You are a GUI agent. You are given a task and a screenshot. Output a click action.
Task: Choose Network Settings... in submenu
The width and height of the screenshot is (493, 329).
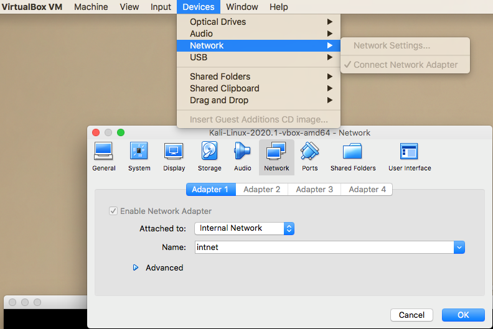click(x=405, y=45)
